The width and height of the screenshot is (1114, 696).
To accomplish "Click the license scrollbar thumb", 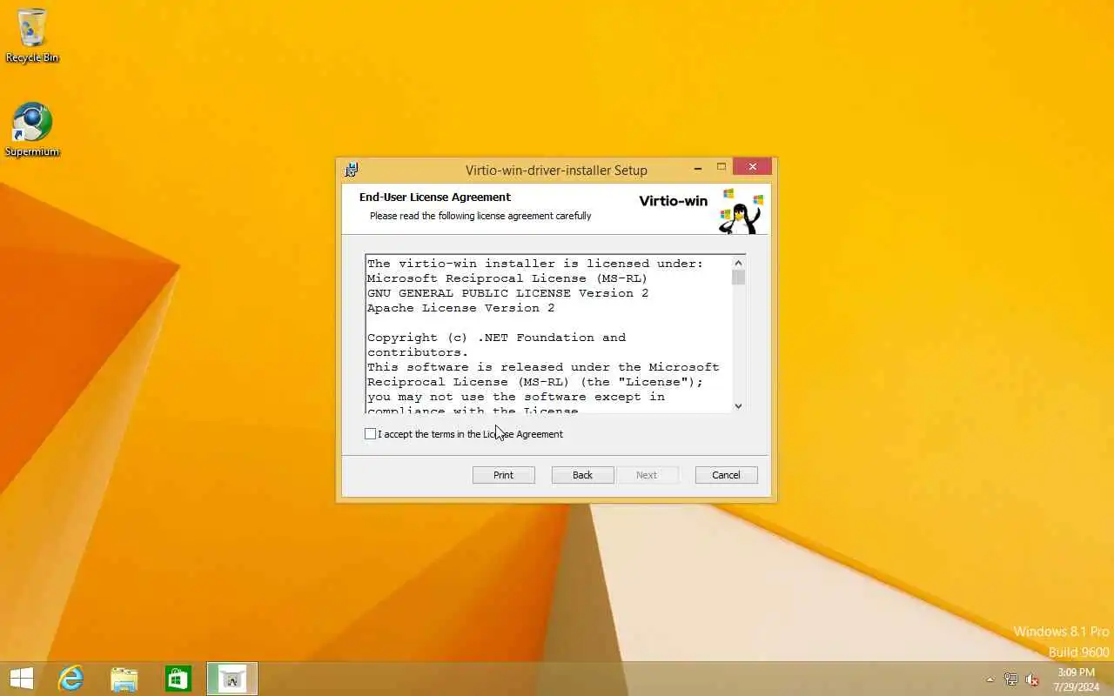I will [738, 278].
